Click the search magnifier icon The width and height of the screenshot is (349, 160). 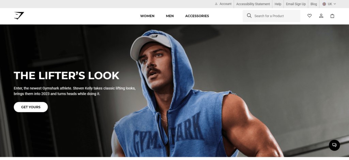pyautogui.click(x=249, y=16)
